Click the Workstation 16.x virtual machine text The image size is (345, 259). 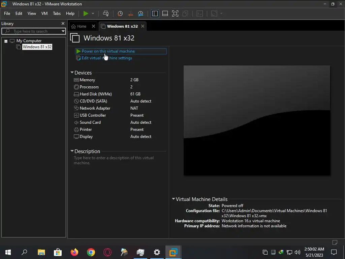tap(251, 221)
